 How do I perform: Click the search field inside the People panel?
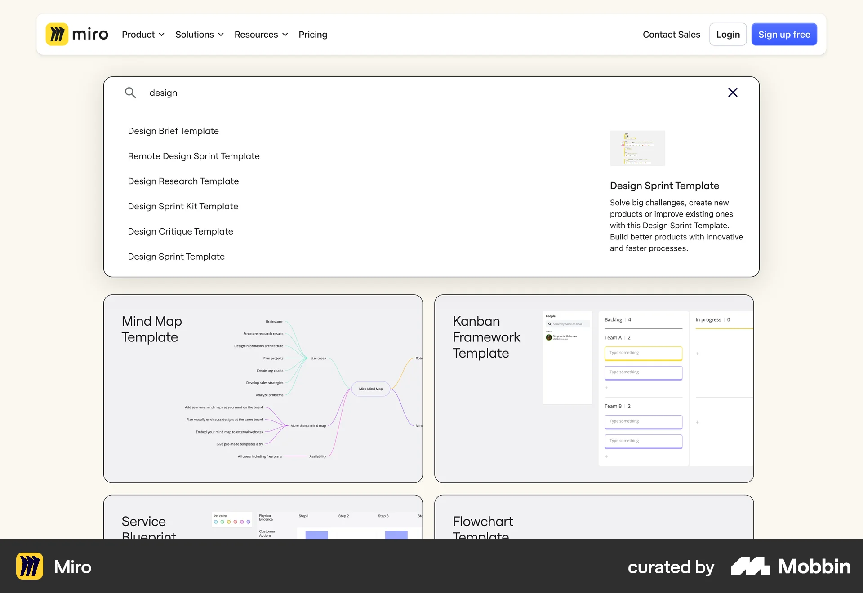click(567, 324)
